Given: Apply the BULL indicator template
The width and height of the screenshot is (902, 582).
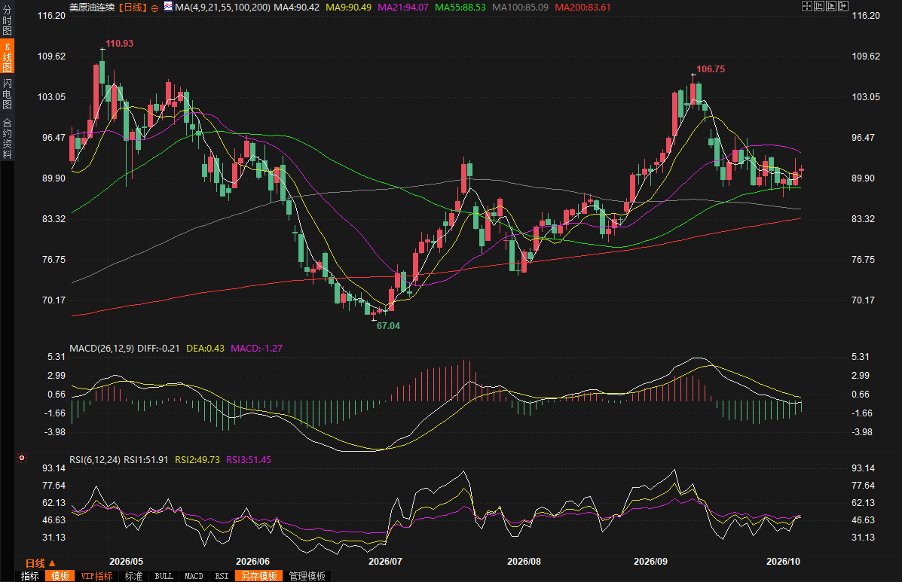Looking at the screenshot, I should point(164,576).
